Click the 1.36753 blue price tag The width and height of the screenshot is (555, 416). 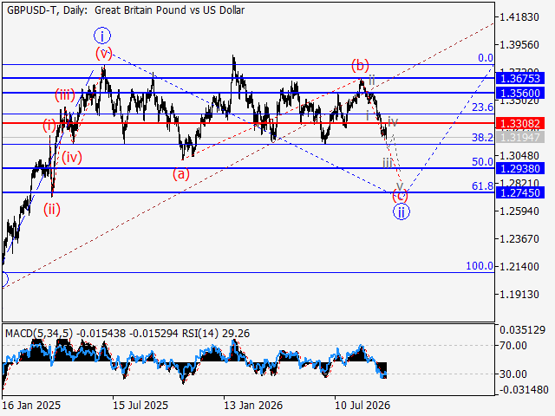(x=520, y=78)
